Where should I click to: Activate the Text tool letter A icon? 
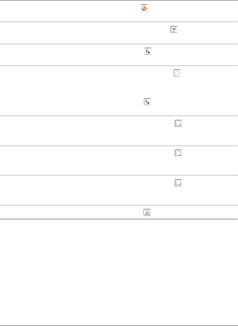click(x=147, y=213)
